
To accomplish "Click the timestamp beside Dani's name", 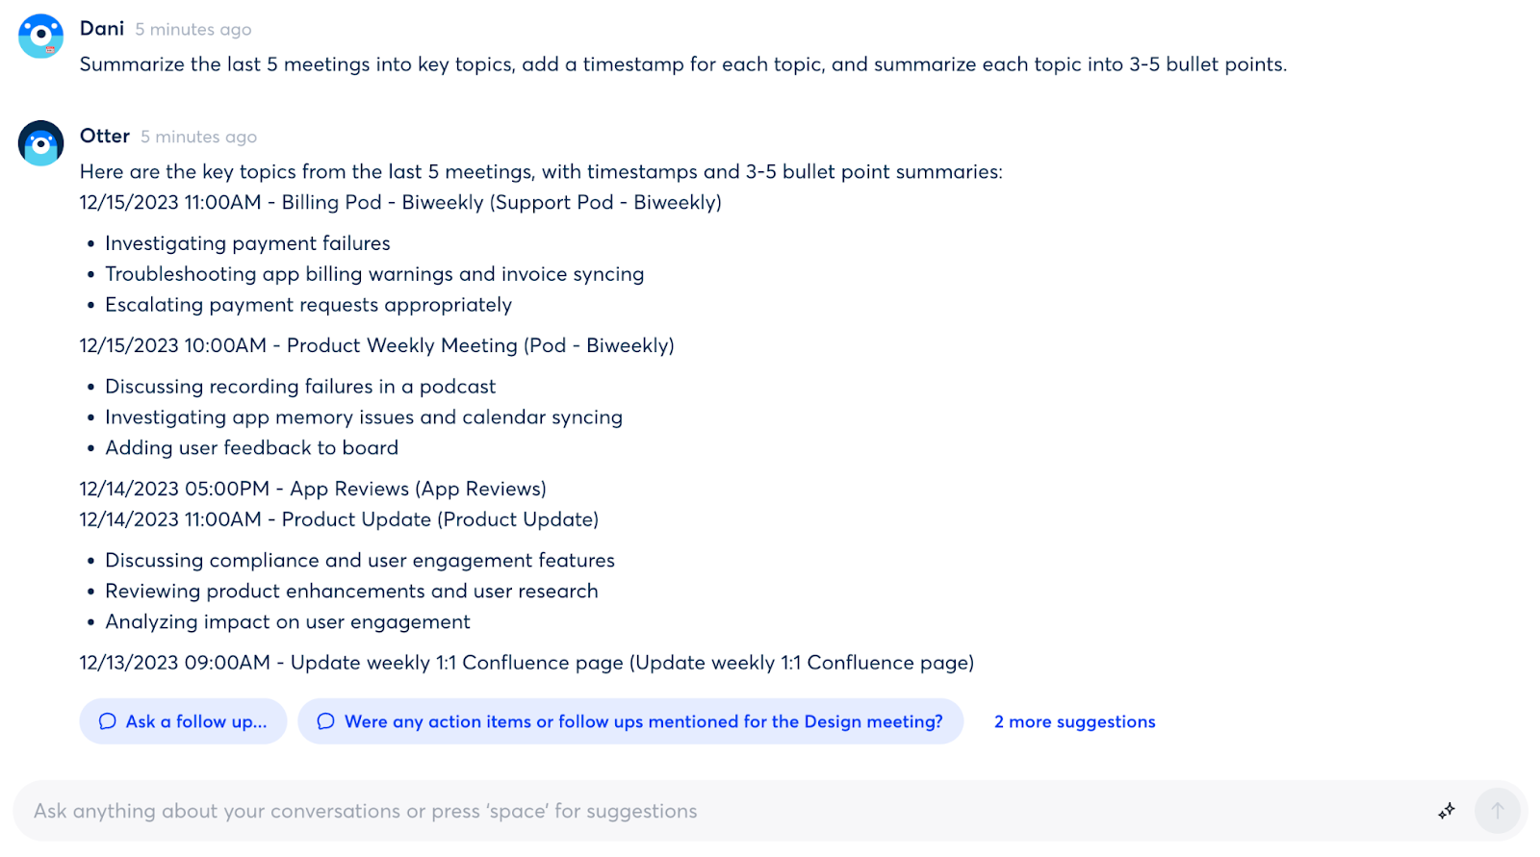I will [x=193, y=30].
